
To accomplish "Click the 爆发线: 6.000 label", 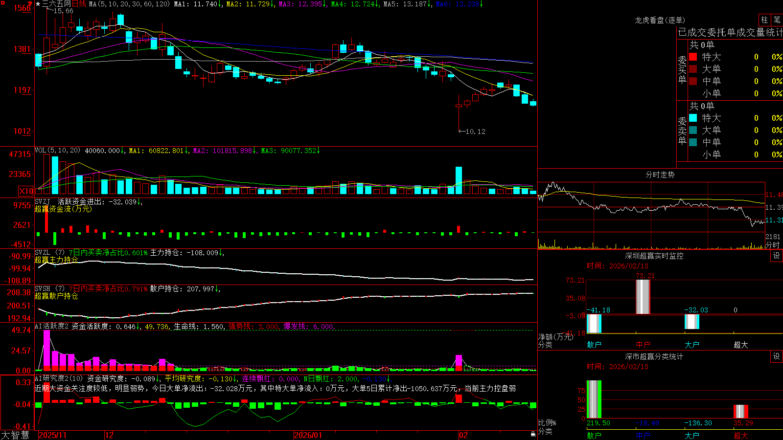I will click(309, 326).
